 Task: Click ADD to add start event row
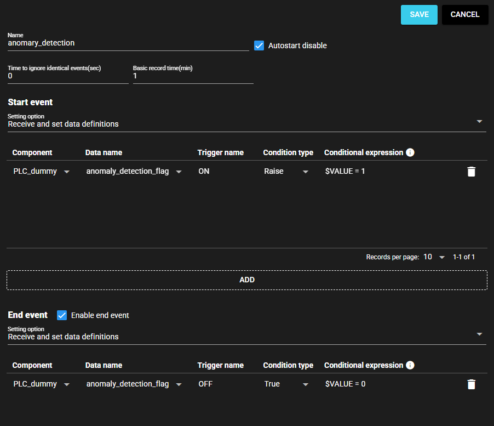point(247,280)
